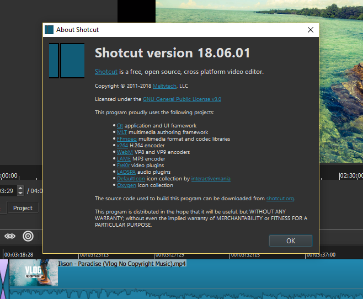Close the About Shotcut dialog
Viewport: 363px width, 299px height.
click(311, 30)
